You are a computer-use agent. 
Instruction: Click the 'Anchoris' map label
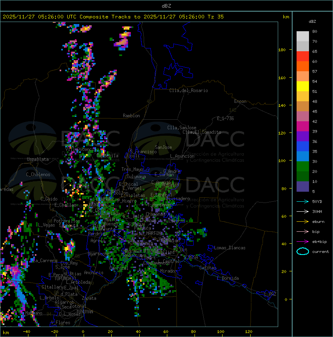point(94,273)
